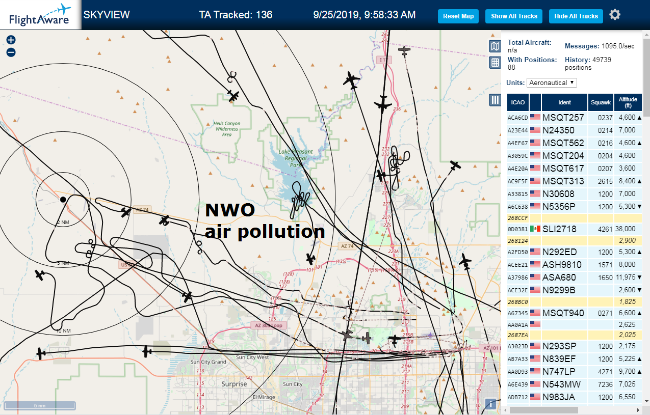
Task: Select aircraft row MSQT204
Action: tap(575, 156)
